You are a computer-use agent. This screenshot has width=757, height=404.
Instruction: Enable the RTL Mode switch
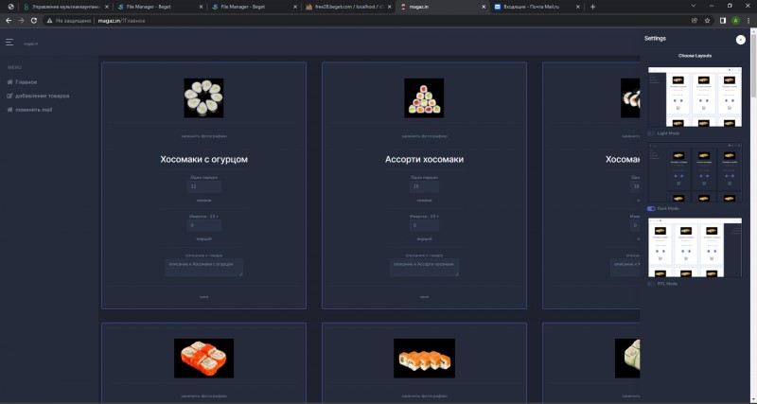coord(651,284)
